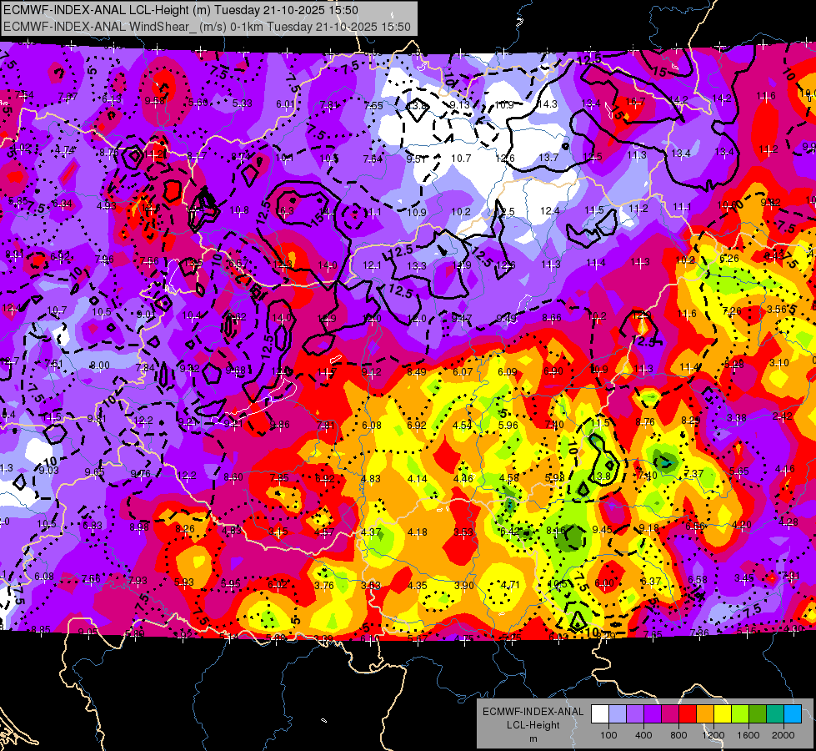
Task: Click the 14.3 wind shear value
Action: click(x=547, y=103)
